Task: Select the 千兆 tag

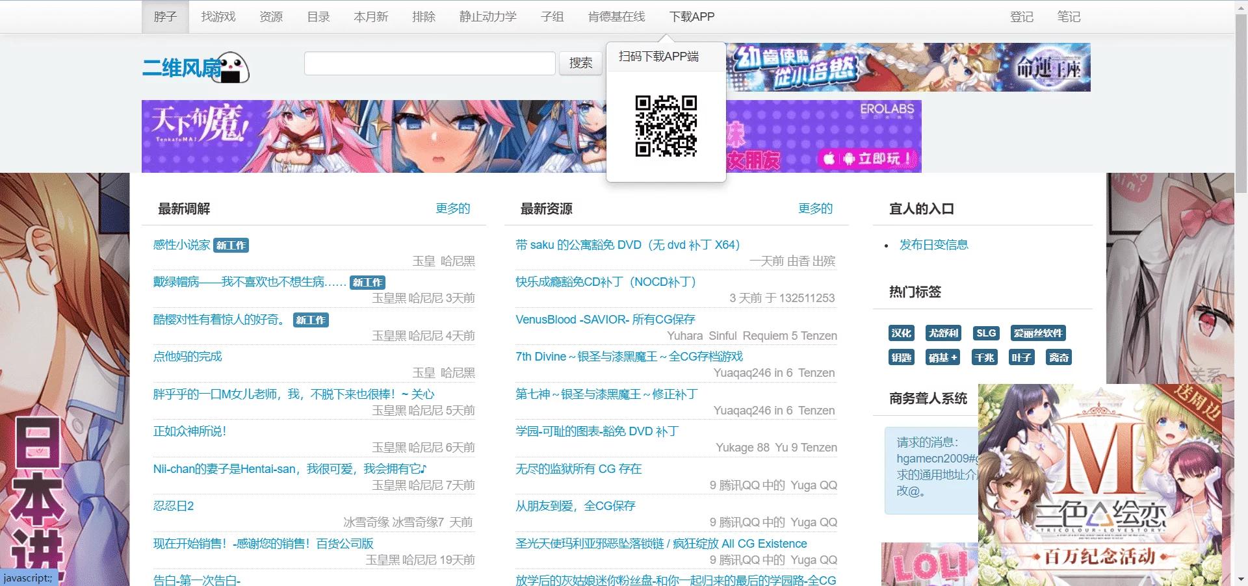Action: click(985, 357)
